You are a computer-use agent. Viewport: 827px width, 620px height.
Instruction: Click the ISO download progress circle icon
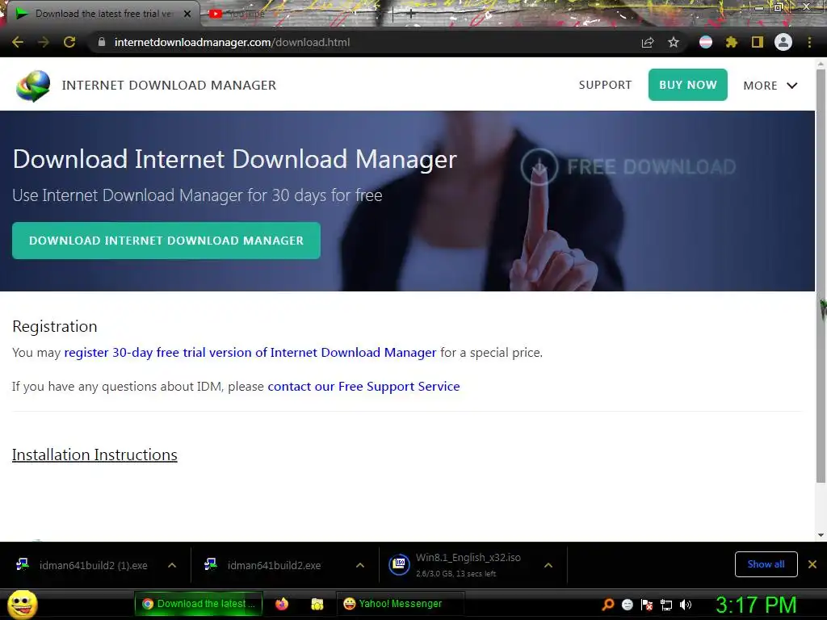coord(399,564)
